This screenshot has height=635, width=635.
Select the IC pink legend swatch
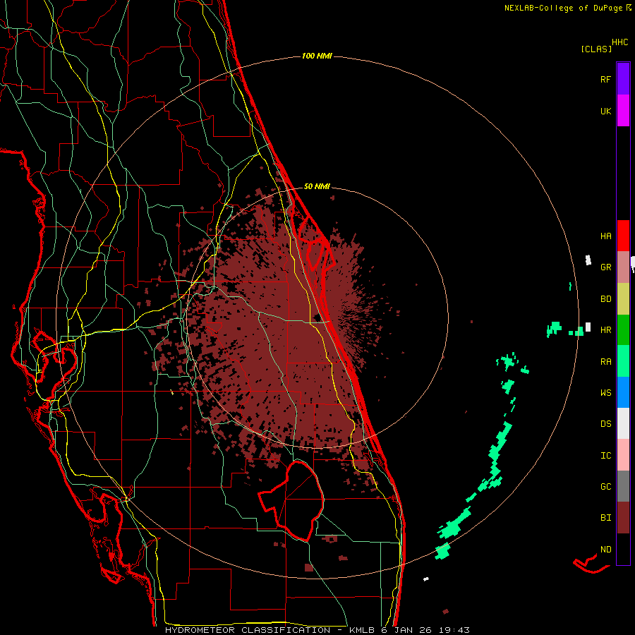click(623, 455)
